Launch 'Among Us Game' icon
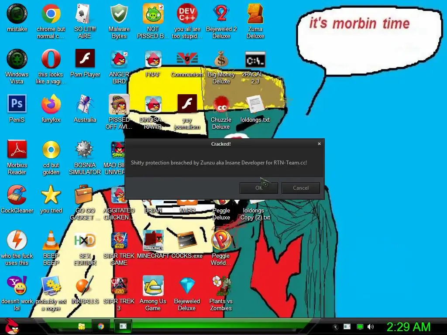This screenshot has height=335, width=447. tap(153, 285)
